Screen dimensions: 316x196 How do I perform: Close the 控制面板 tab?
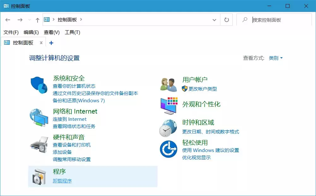click(x=41, y=43)
